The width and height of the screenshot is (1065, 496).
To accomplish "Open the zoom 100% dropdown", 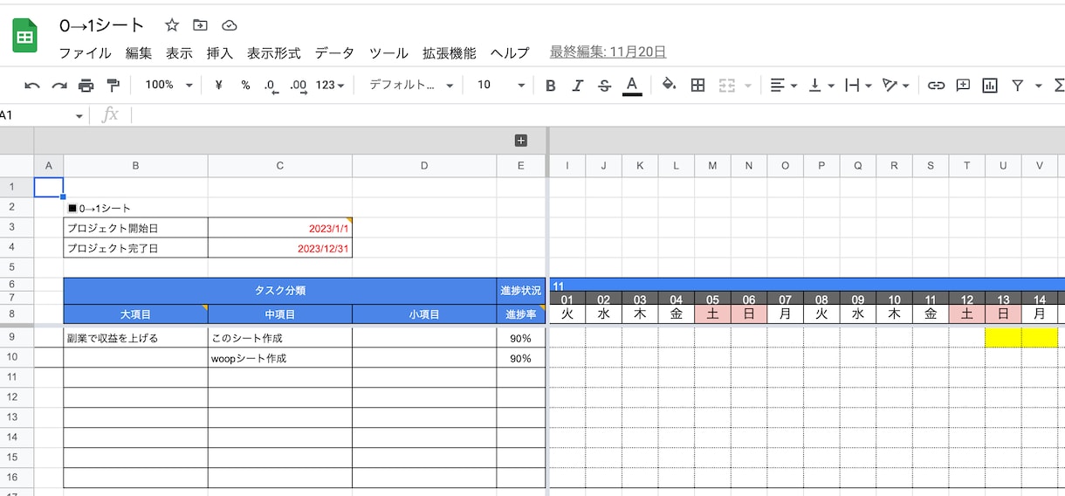I will pos(168,85).
